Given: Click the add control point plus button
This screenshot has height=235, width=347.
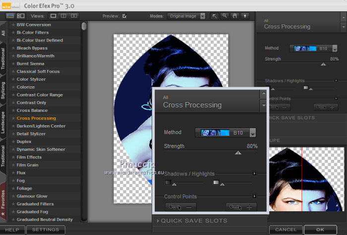Looking at the screenshot, I should click(x=241, y=207).
